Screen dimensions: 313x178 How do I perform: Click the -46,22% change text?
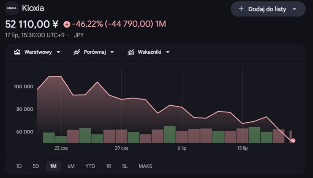pos(87,24)
